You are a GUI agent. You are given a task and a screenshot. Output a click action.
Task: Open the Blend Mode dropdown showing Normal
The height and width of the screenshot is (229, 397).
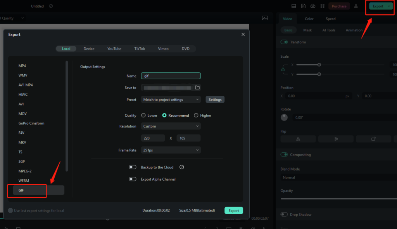pos(337,177)
